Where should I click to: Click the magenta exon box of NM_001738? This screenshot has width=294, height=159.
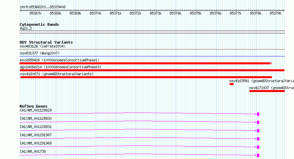click(x=258, y=155)
